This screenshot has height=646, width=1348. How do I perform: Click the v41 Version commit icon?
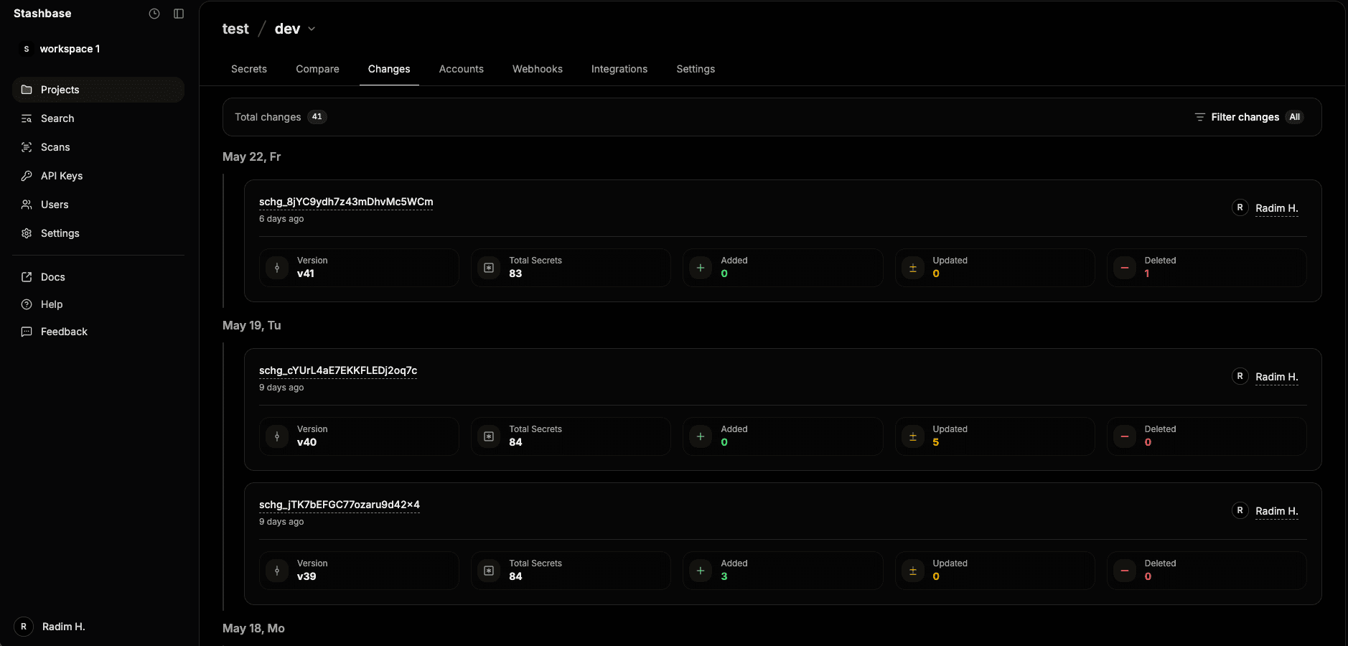pos(277,268)
